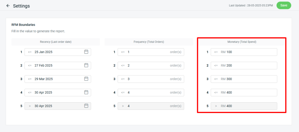The width and height of the screenshot is (299, 132).
Task: Open calendar icon for 29 Mar 2025
Action: (x=86, y=79)
